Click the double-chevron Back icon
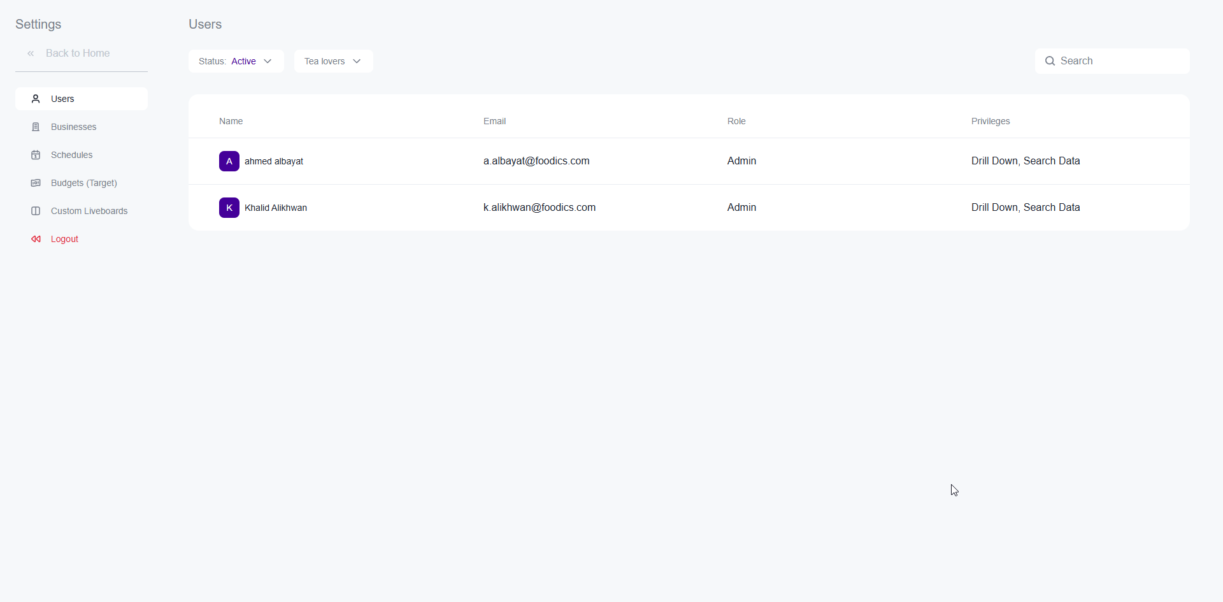 tap(31, 54)
